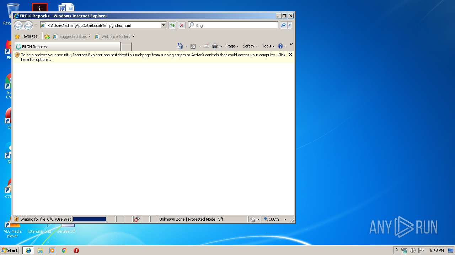Expand the Home button dropdown arrow
455x255 pixels.
point(187,46)
